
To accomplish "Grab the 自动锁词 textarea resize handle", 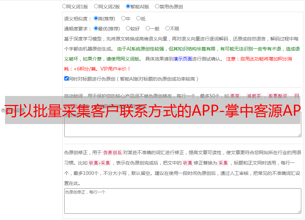I will 299,135.
